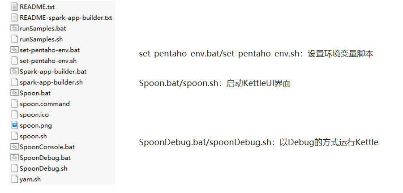Select the README.txt file icon
The width and height of the screenshot is (403, 193).
pyautogui.click(x=15, y=7)
